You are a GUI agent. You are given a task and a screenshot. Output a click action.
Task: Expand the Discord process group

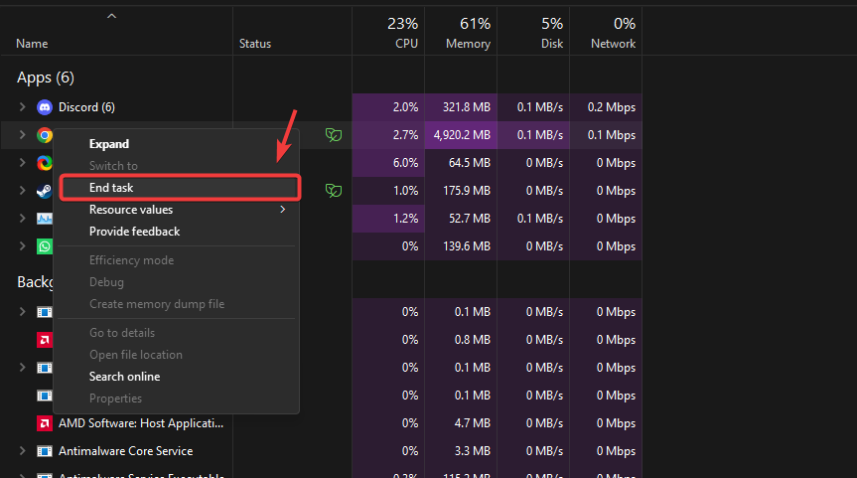tap(22, 107)
